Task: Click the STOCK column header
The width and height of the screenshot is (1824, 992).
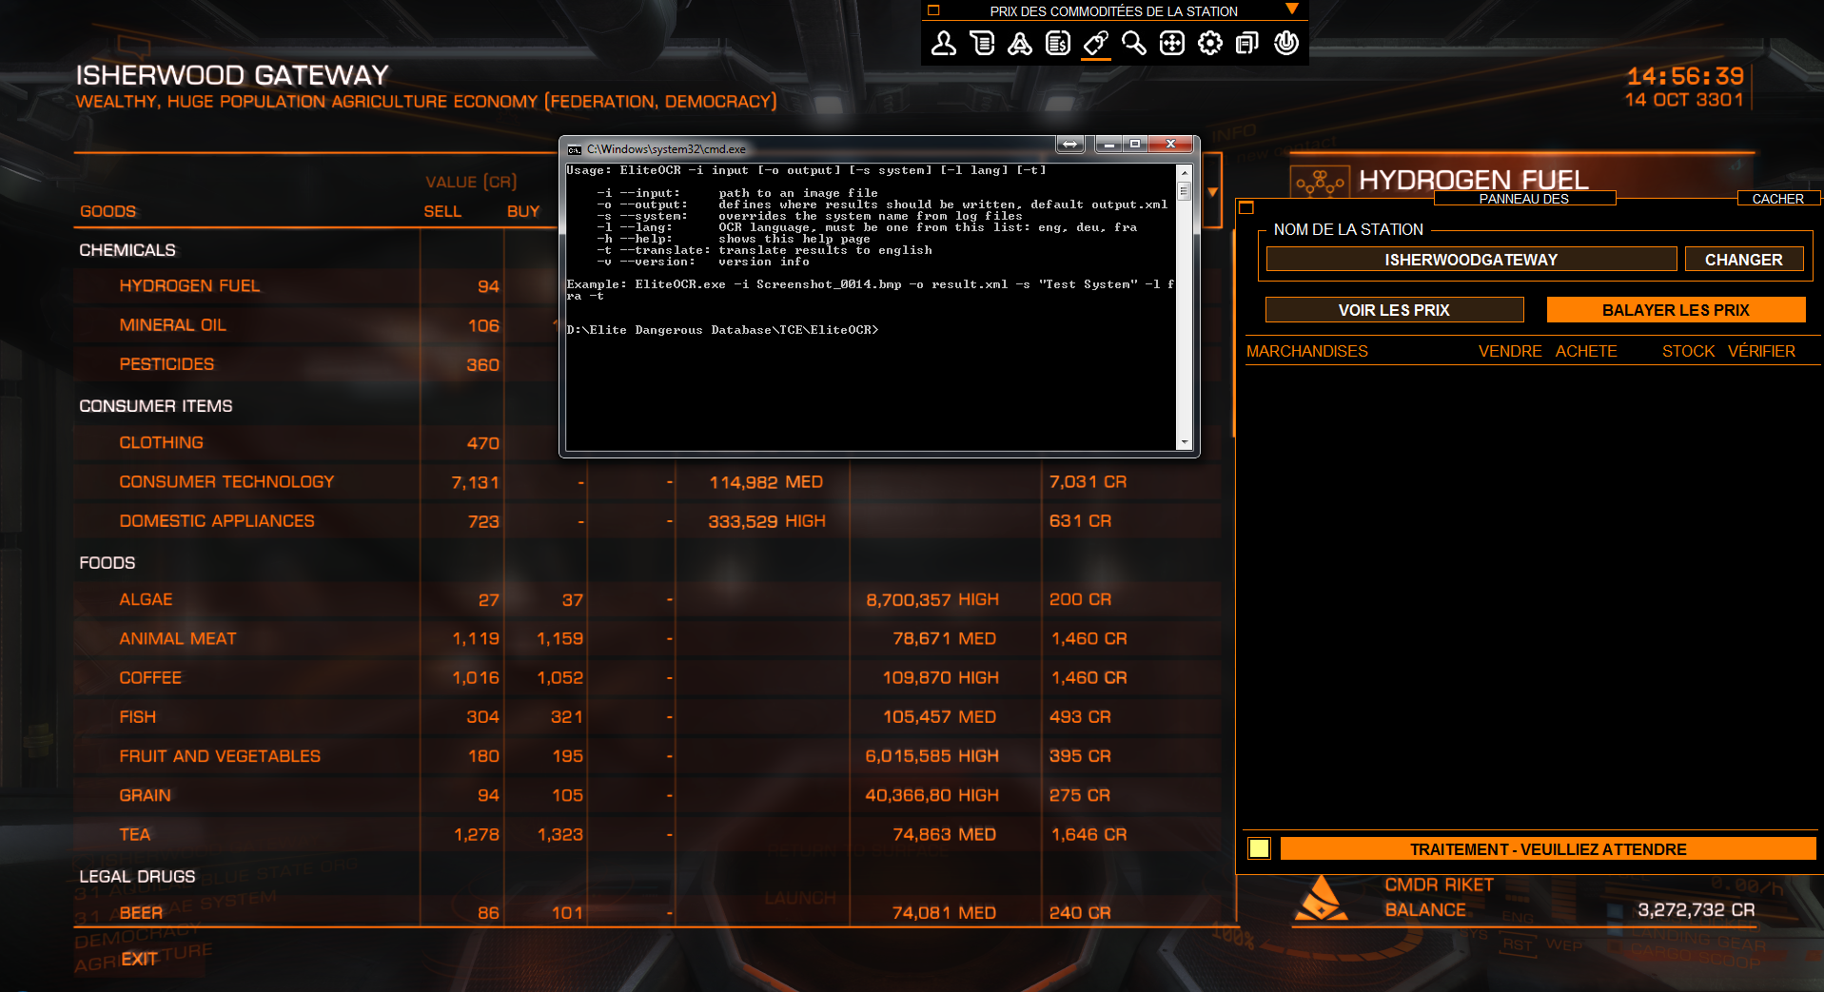Action: click(x=1688, y=351)
